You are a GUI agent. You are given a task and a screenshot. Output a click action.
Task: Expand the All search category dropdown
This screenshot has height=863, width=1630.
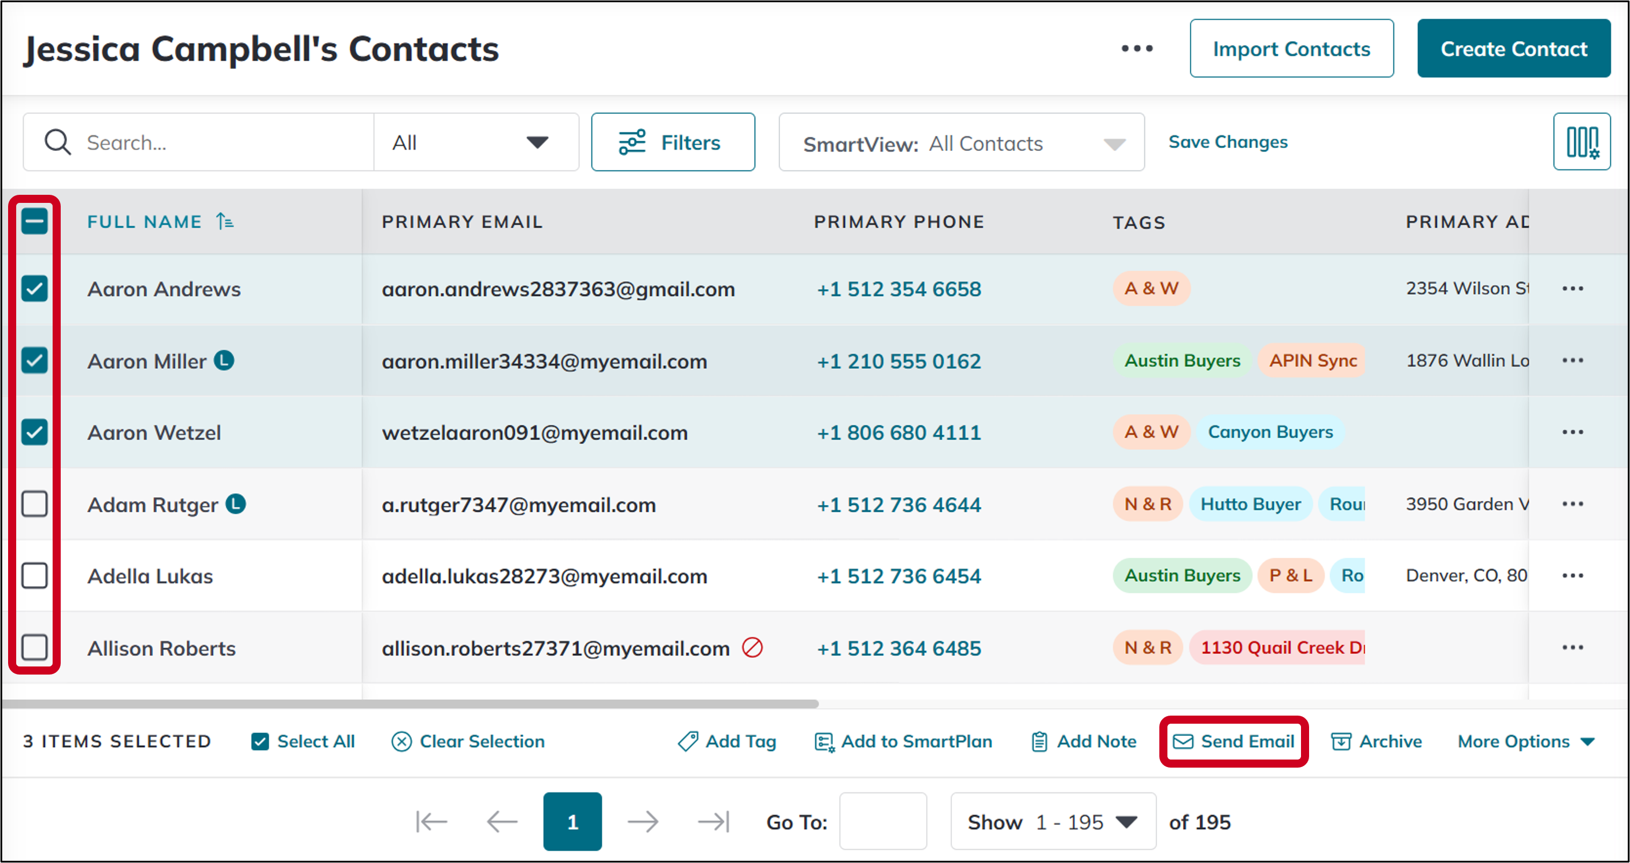click(x=536, y=142)
